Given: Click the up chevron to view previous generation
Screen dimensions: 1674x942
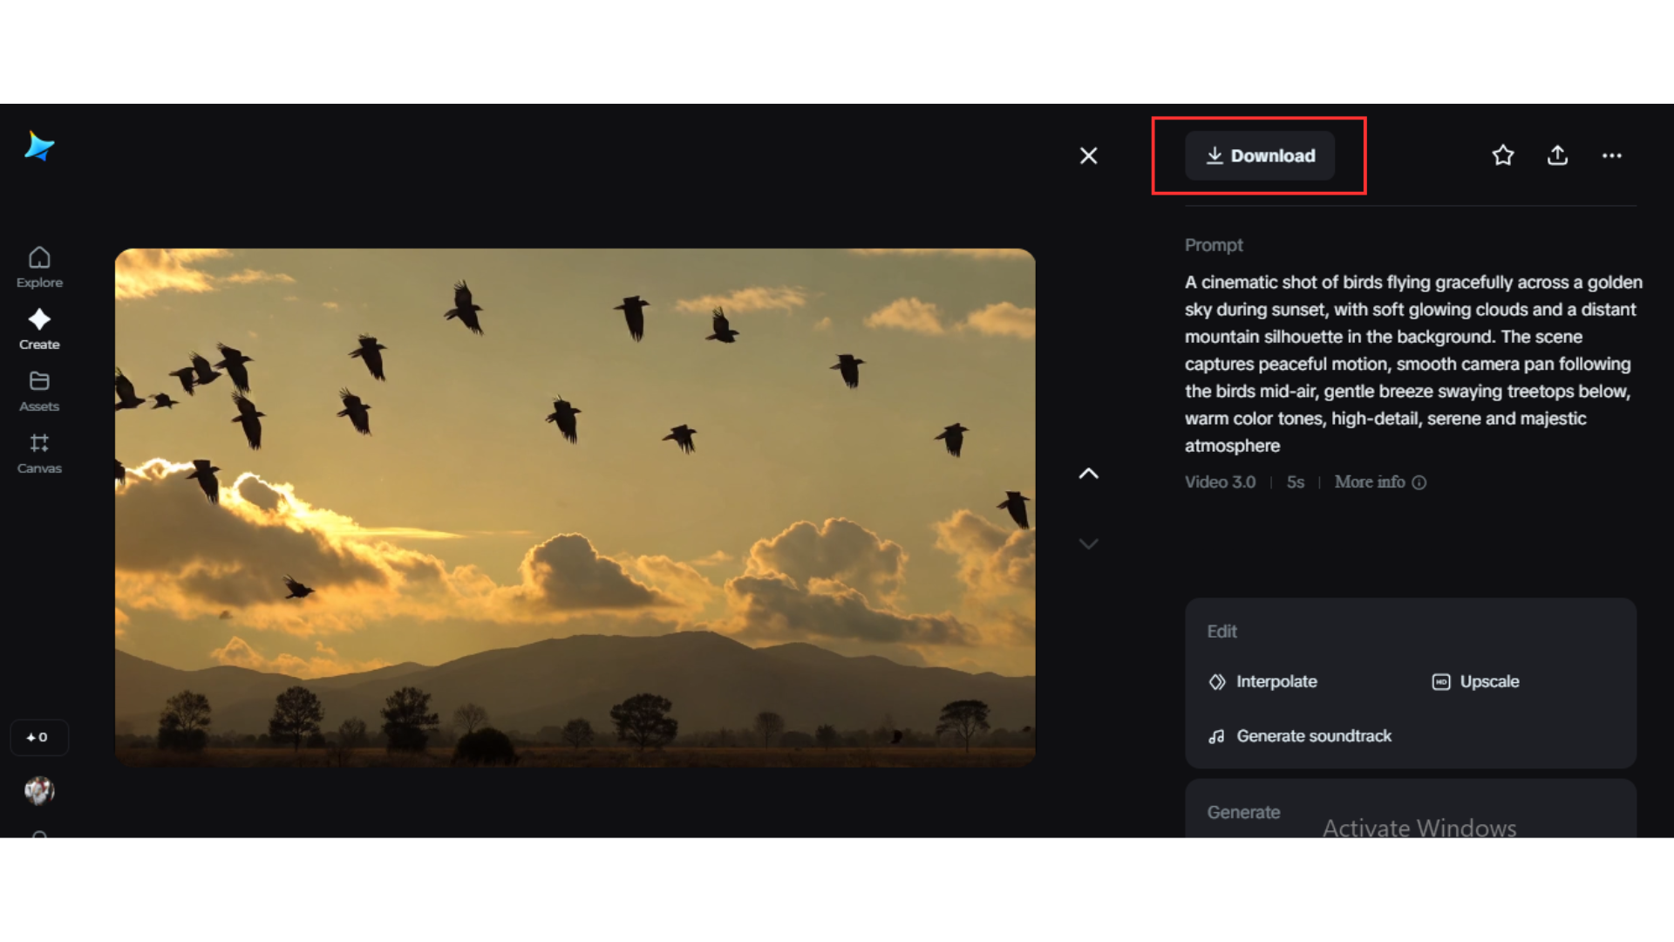Looking at the screenshot, I should 1088,473.
